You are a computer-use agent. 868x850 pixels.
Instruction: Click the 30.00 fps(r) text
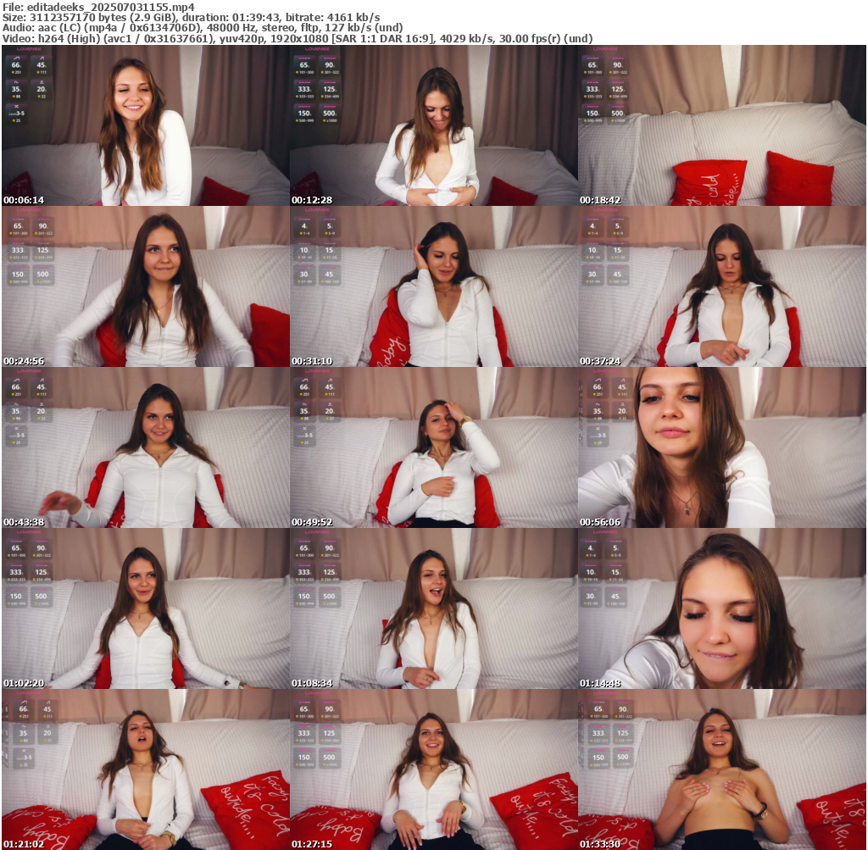pos(529,39)
